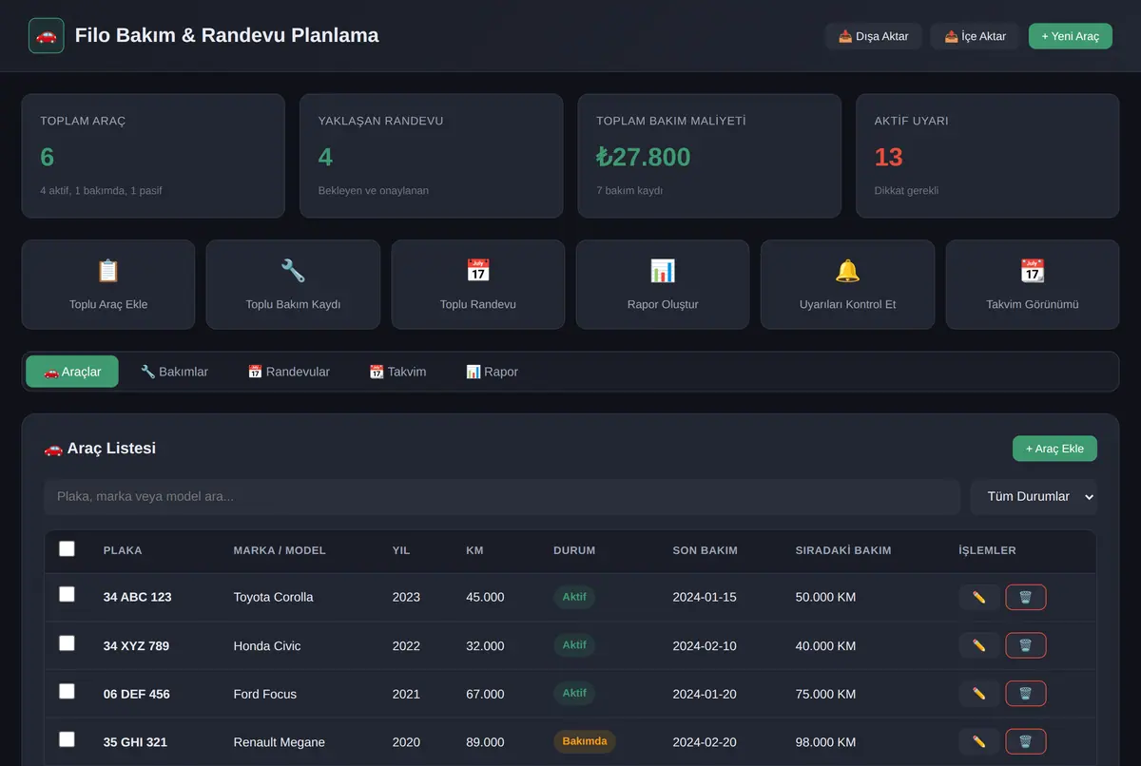Image resolution: width=1141 pixels, height=766 pixels.
Task: Click the Aktif Uyarı stat card
Action: [988, 156]
